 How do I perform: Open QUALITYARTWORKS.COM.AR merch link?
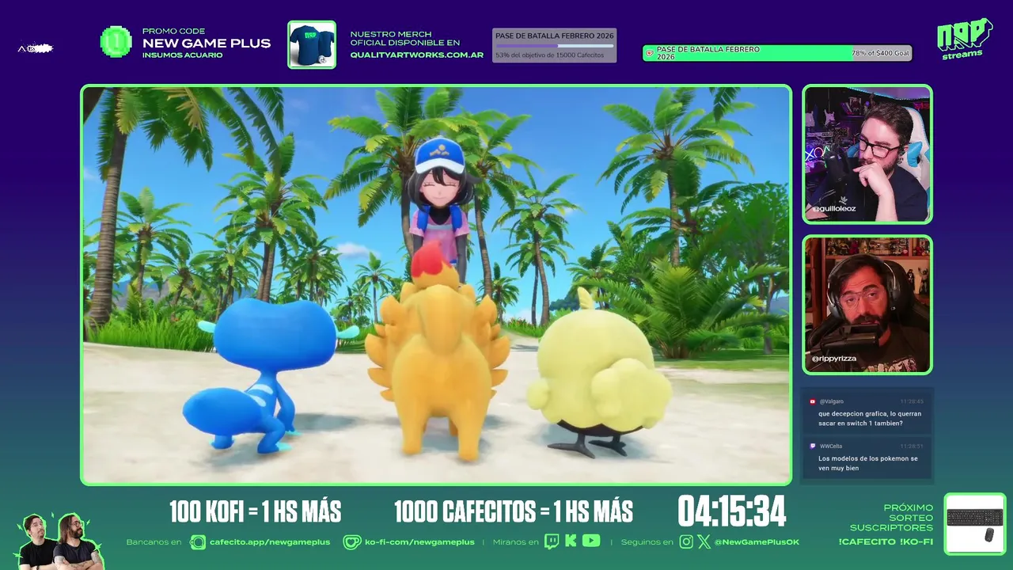coord(416,55)
